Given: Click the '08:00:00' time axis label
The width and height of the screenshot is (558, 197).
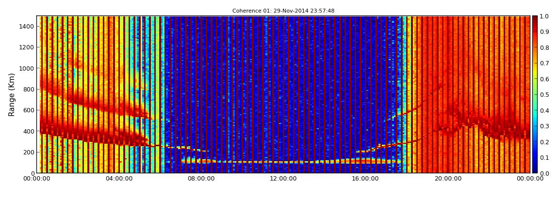Looking at the screenshot, I should [201, 179].
